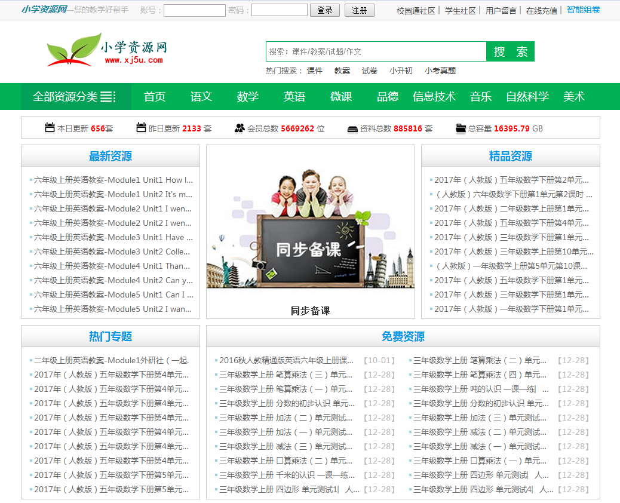Image resolution: width=620 pixels, height=503 pixels.
Task: Visit the 智能组卷 link at top
Action: [583, 10]
